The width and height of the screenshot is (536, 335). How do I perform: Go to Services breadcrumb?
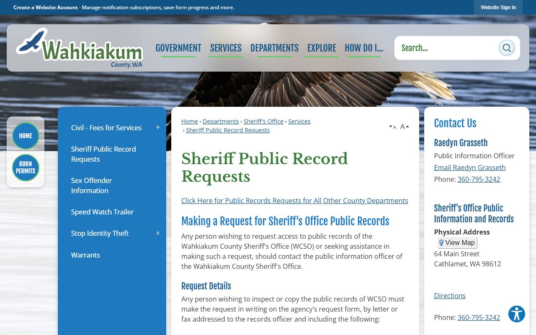[299, 121]
